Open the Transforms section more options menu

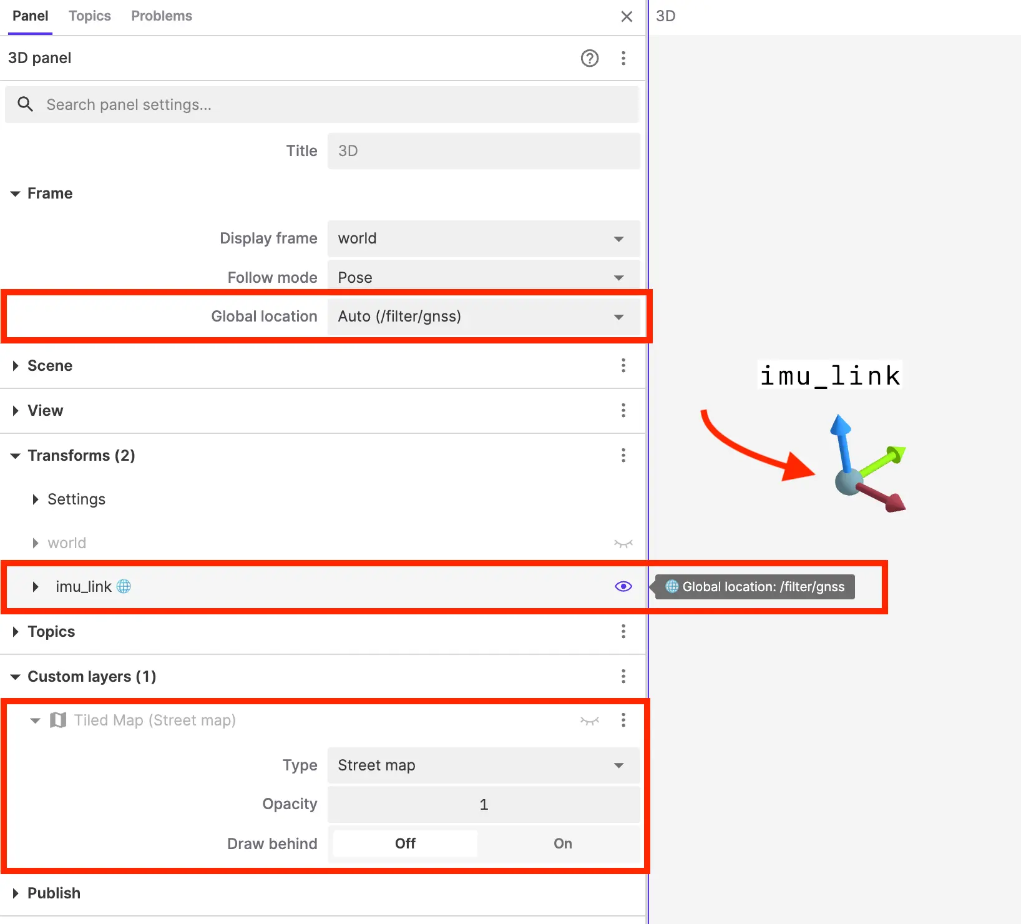point(623,456)
